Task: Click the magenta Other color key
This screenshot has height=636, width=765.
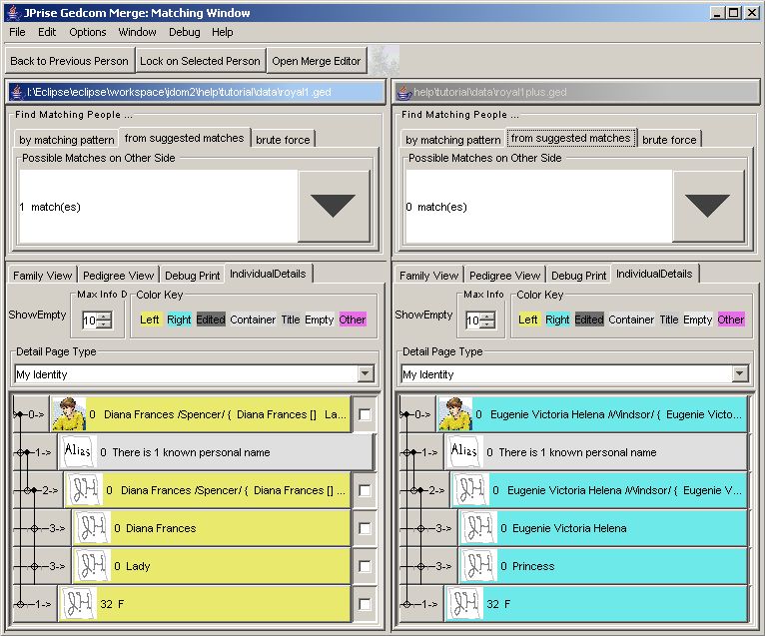Action: pos(353,319)
